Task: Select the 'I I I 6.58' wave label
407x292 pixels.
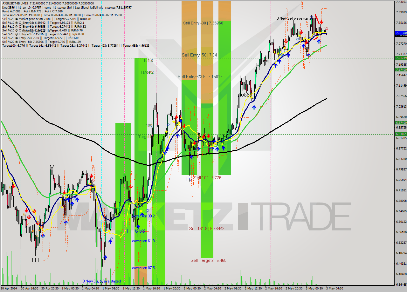Action: (x=136, y=231)
